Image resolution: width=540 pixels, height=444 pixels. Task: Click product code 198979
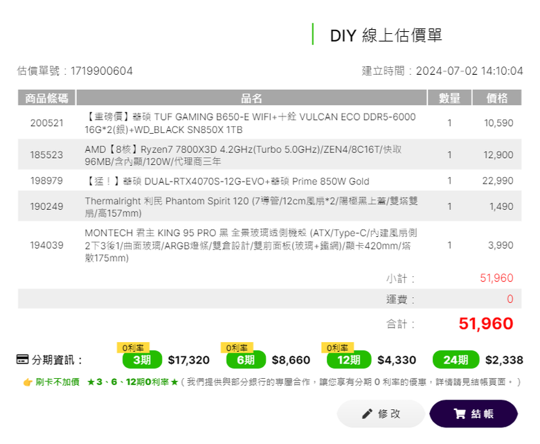point(46,181)
